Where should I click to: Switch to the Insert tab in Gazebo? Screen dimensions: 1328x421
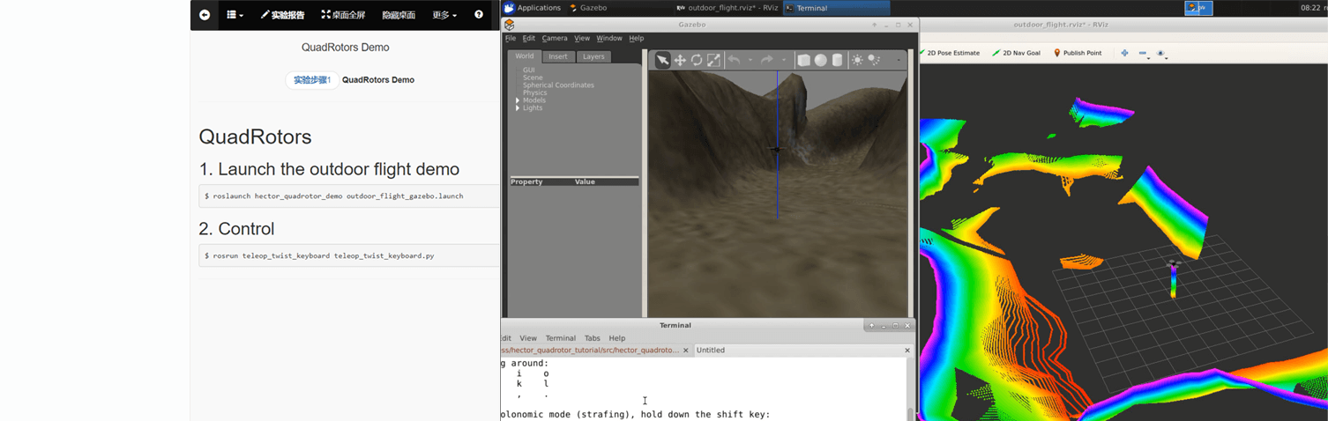[x=558, y=56]
